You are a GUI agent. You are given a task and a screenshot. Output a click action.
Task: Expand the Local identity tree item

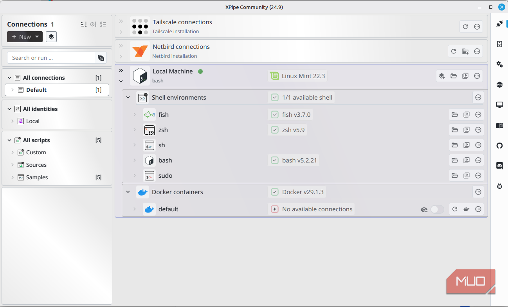tap(13, 121)
